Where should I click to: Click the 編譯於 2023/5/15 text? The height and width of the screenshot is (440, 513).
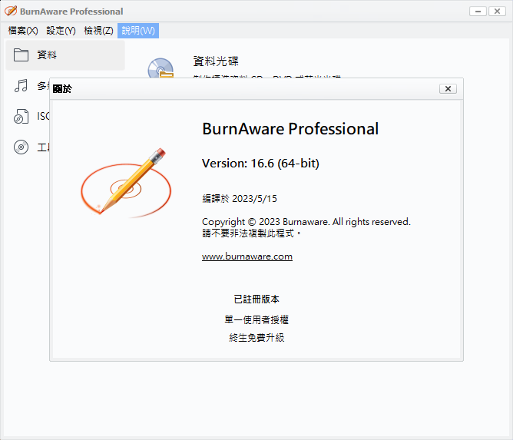point(240,199)
